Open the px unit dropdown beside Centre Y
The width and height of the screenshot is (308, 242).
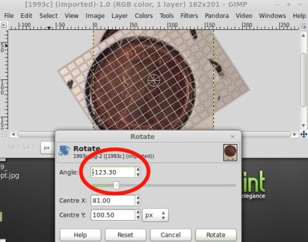(155, 215)
